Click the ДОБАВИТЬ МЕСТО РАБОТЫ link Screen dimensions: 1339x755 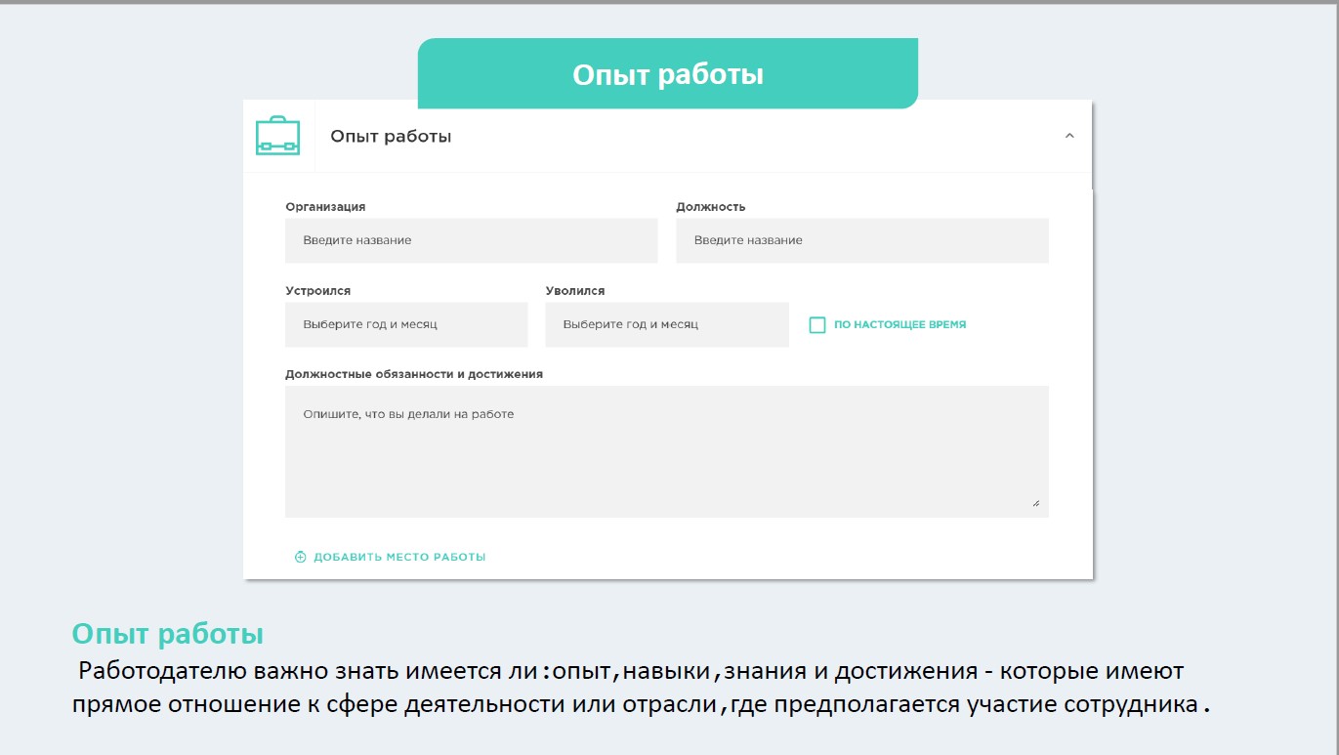point(399,557)
